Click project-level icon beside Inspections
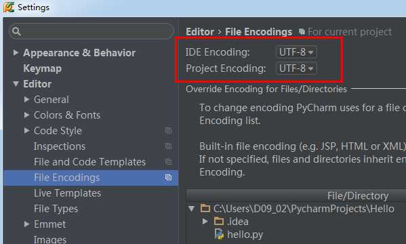Viewport: 406px width, 244px height. (x=168, y=146)
